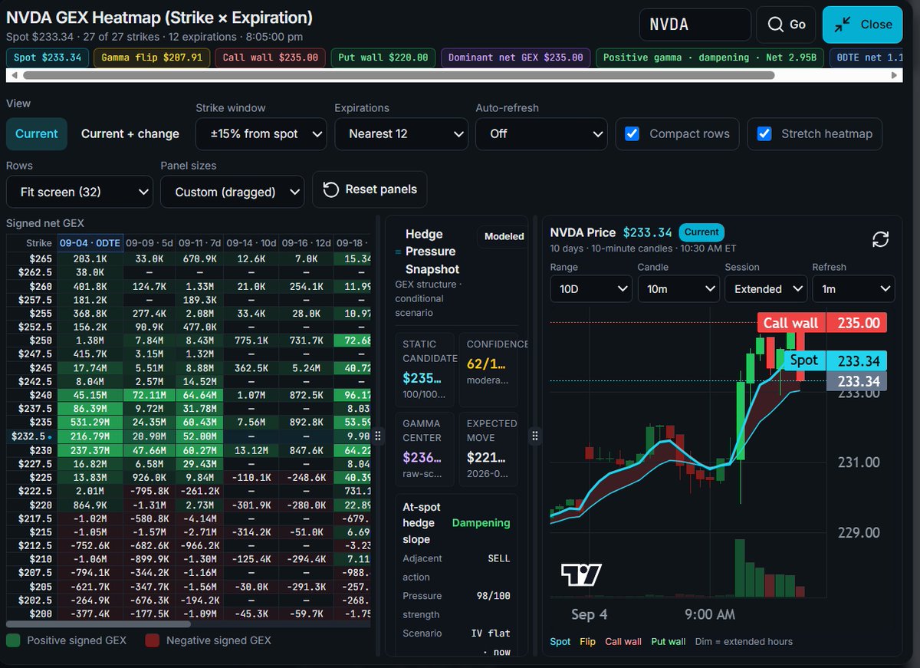Click the Negative signed GEX red swatch

point(153,640)
